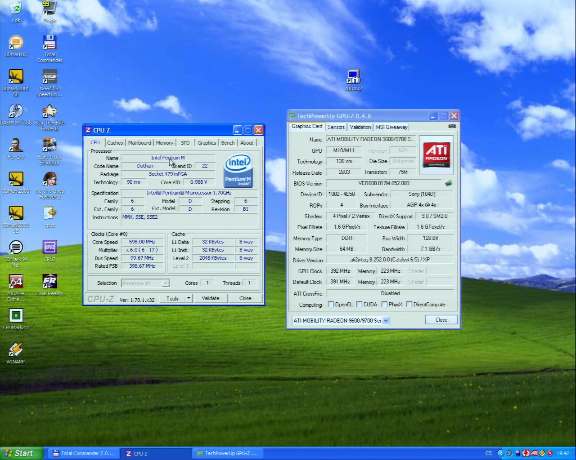Toggle the CUDA checkbox
The image size is (576, 460).
pyautogui.click(x=359, y=305)
